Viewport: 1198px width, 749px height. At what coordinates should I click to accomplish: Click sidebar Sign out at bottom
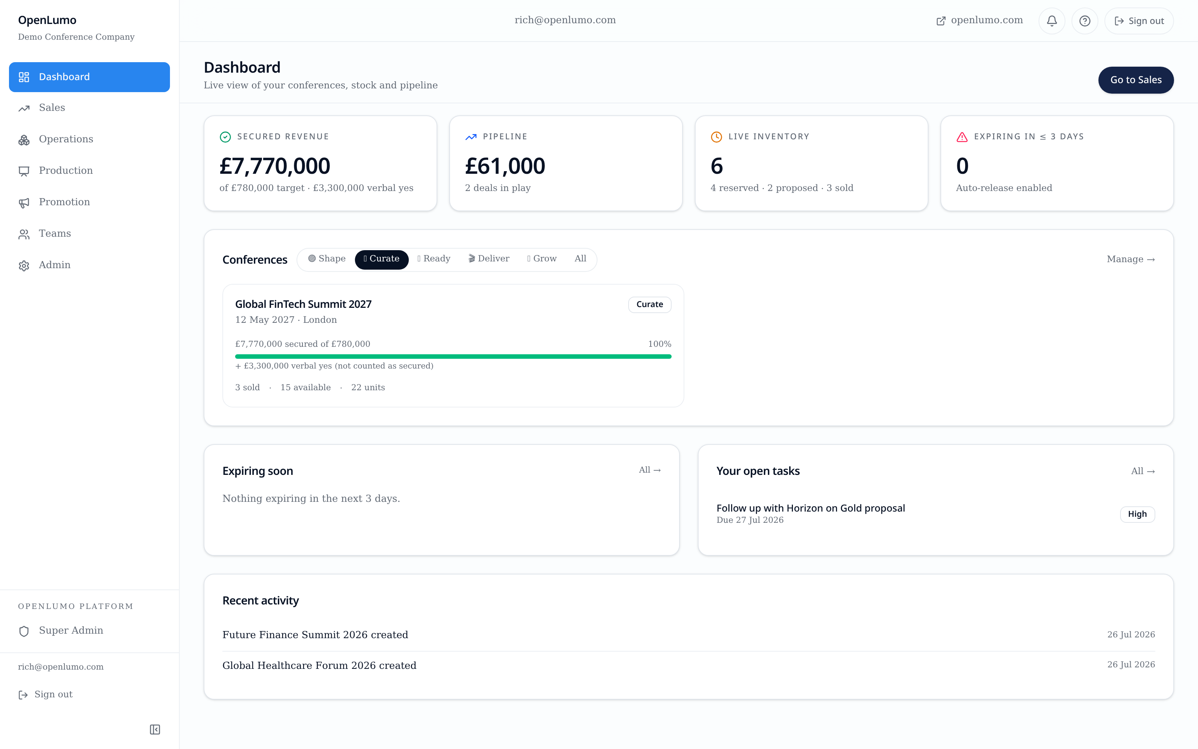[x=46, y=694]
